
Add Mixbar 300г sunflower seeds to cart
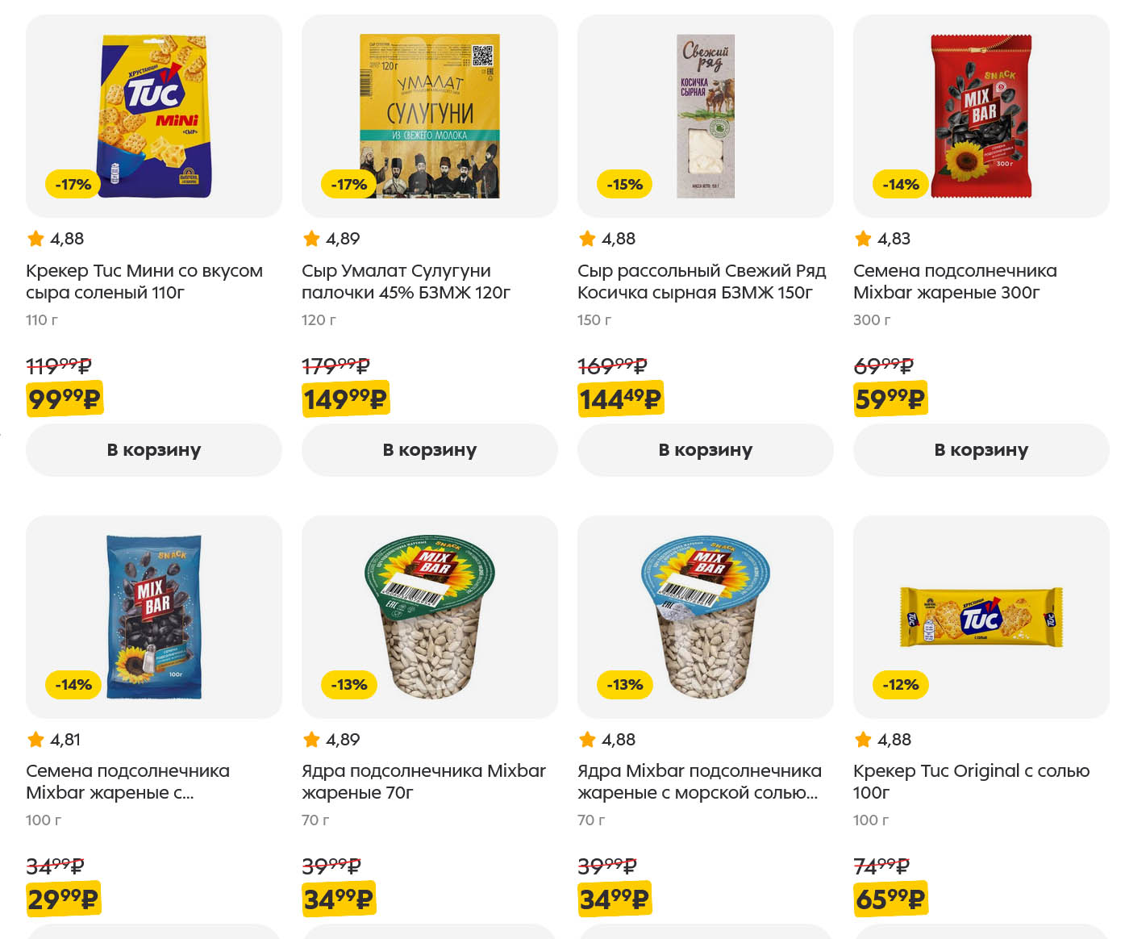981,450
